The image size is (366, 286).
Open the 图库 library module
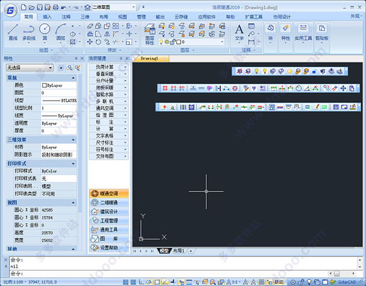tap(109, 238)
